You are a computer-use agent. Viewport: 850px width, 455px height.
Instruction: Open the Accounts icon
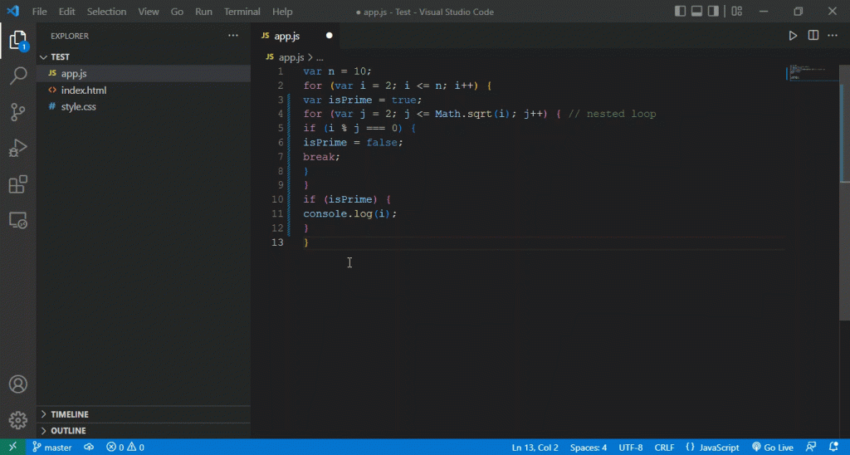click(x=18, y=384)
